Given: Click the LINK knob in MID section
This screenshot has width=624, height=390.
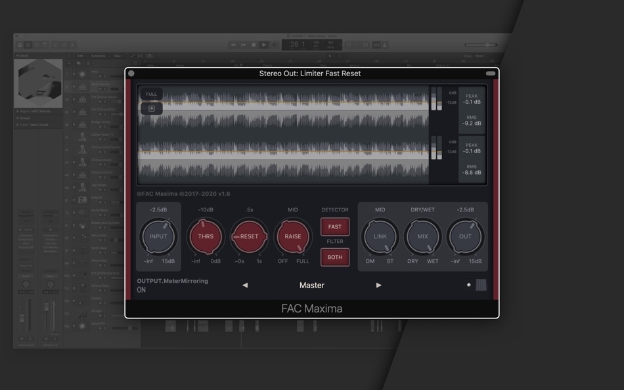Looking at the screenshot, I should tap(380, 237).
